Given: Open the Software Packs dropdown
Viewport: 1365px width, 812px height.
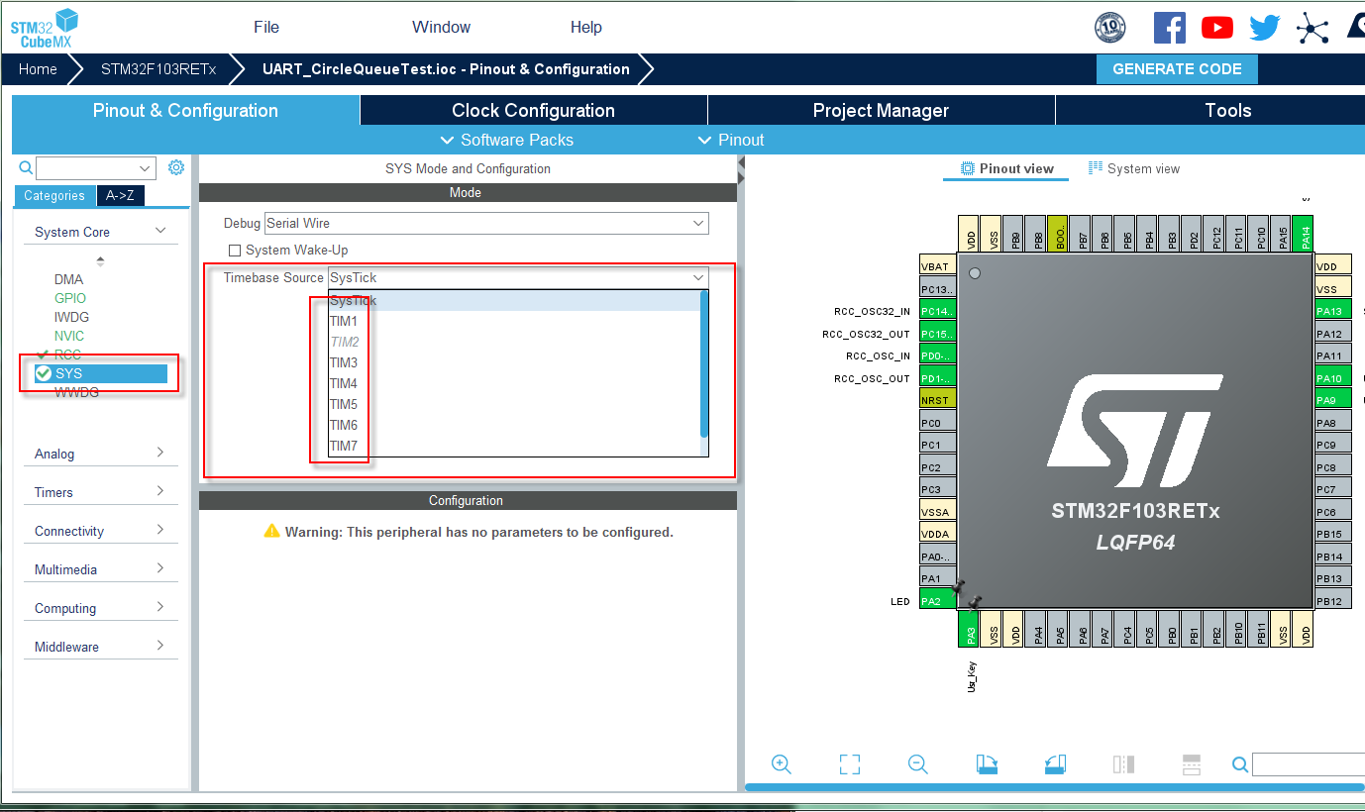Looking at the screenshot, I should click(507, 140).
